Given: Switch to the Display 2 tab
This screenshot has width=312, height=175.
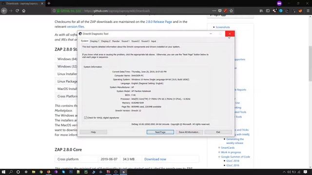Looking at the screenshot, I should (106, 41).
